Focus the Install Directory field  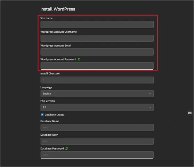click(x=97, y=80)
